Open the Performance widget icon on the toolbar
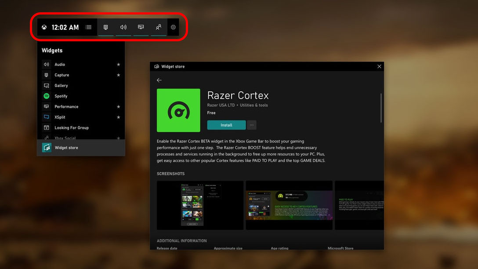The image size is (478, 269). 141,27
